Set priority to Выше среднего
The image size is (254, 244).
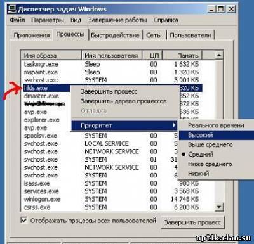pyautogui.click(x=216, y=144)
